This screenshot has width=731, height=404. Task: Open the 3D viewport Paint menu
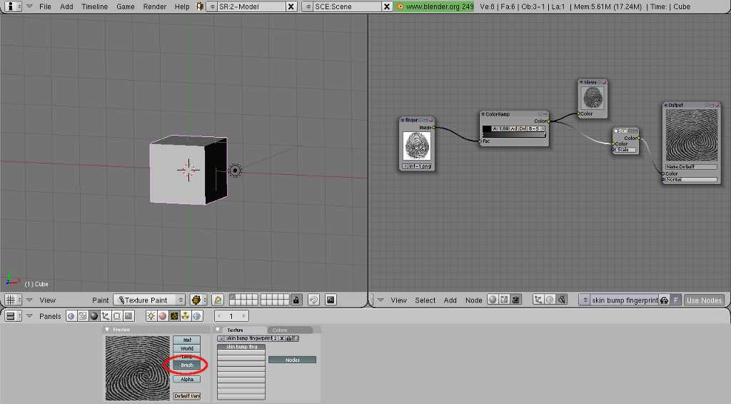click(100, 300)
